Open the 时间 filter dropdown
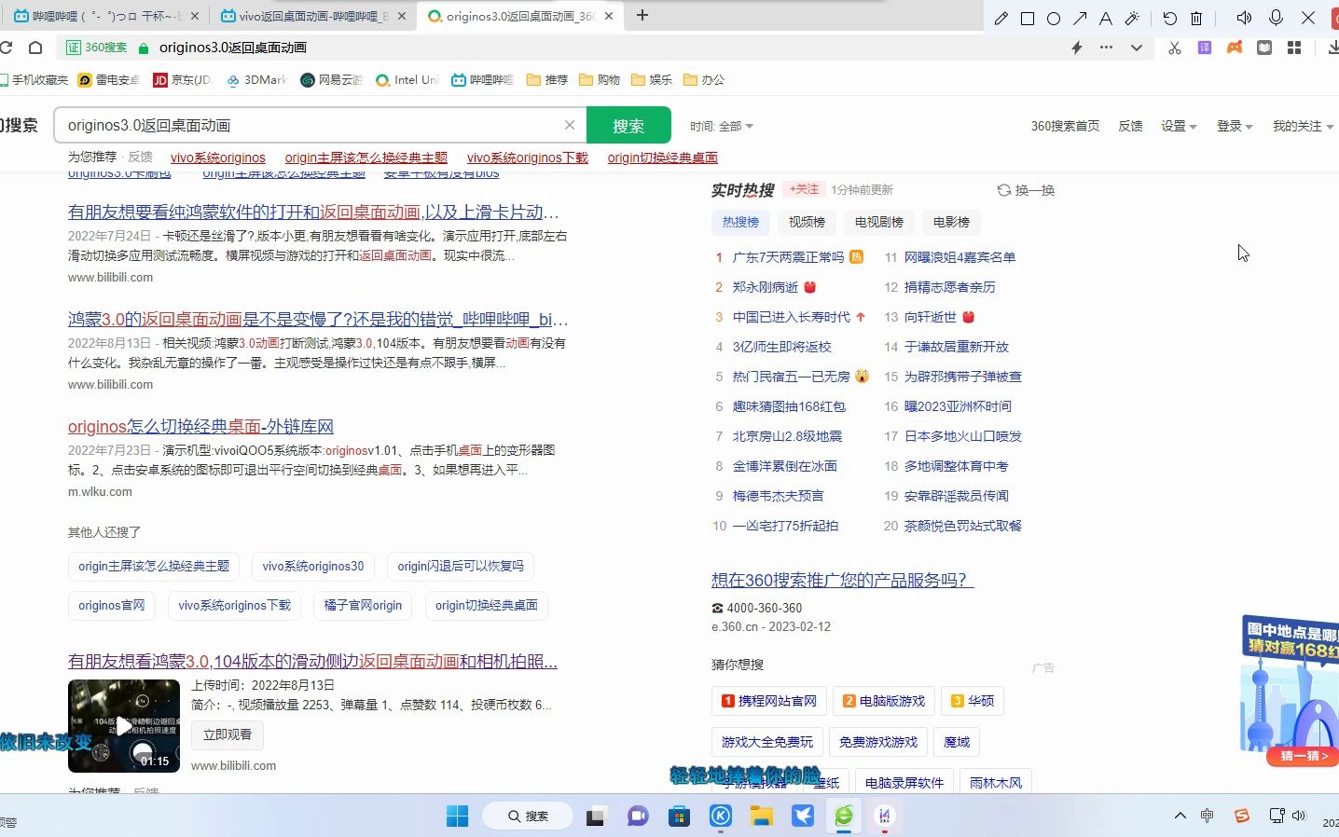The image size is (1339, 837). point(723,126)
